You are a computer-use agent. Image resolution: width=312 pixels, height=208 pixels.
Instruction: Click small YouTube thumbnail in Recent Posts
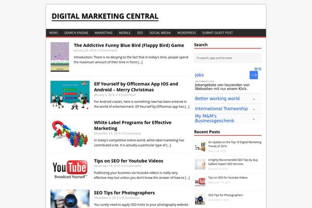click(x=200, y=182)
